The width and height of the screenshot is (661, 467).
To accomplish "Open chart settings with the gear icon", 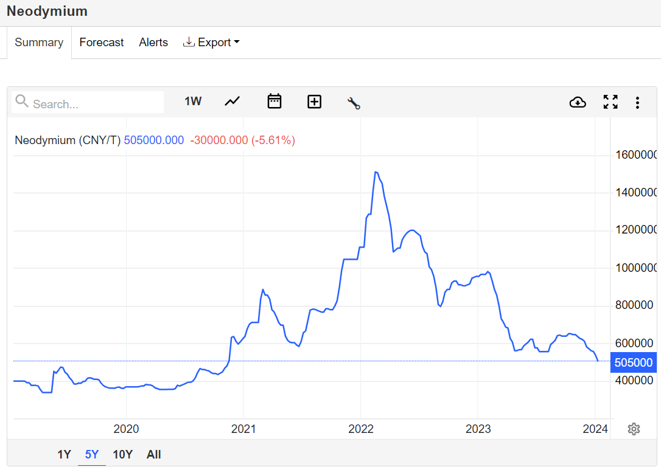I will click(x=634, y=429).
